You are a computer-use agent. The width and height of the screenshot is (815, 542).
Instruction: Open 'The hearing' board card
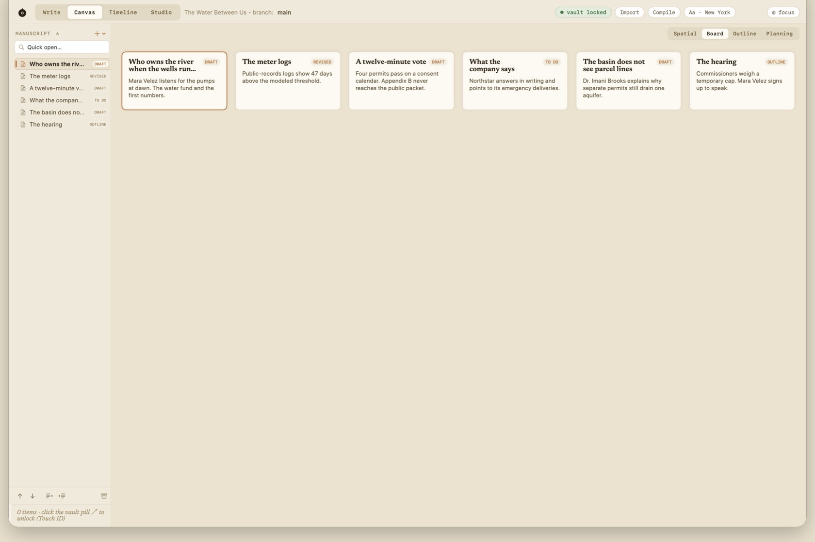point(742,81)
